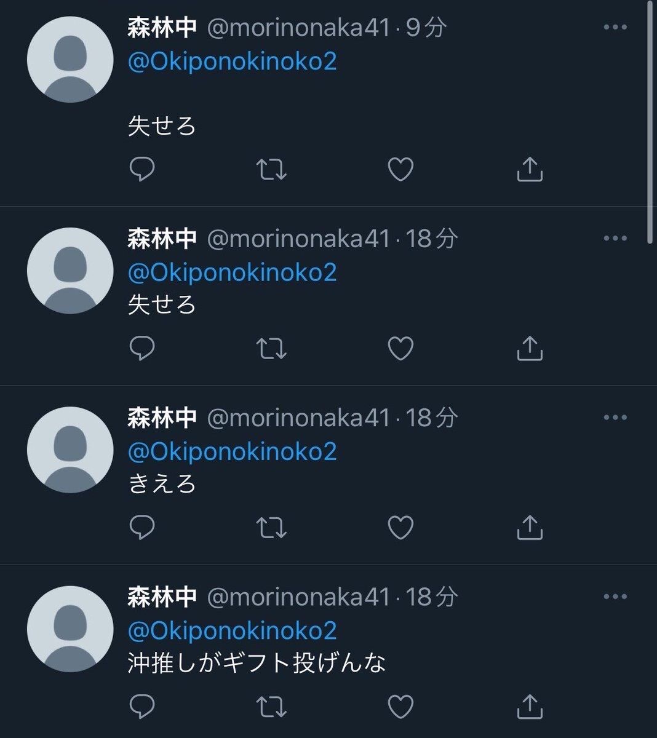Open the @Okiponokinoko2 mention in the top tweet
Screen dimensions: 657x738
[x=233, y=61]
